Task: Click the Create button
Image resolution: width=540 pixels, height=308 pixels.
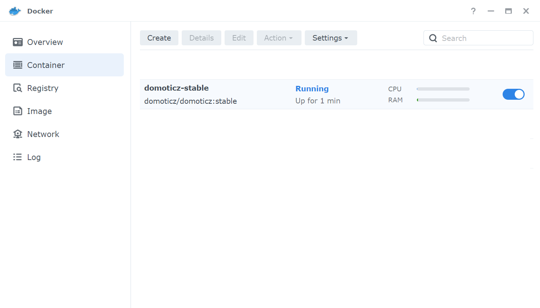Action: click(159, 38)
